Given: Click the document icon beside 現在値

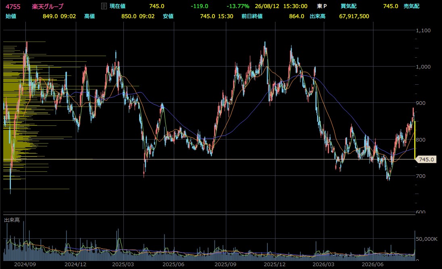Looking at the screenshot, I should 104,6.
